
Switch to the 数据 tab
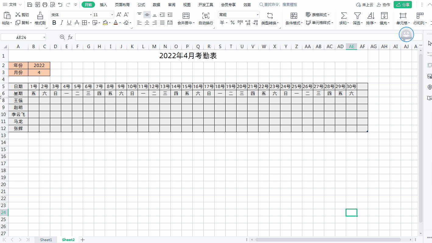[156, 5]
